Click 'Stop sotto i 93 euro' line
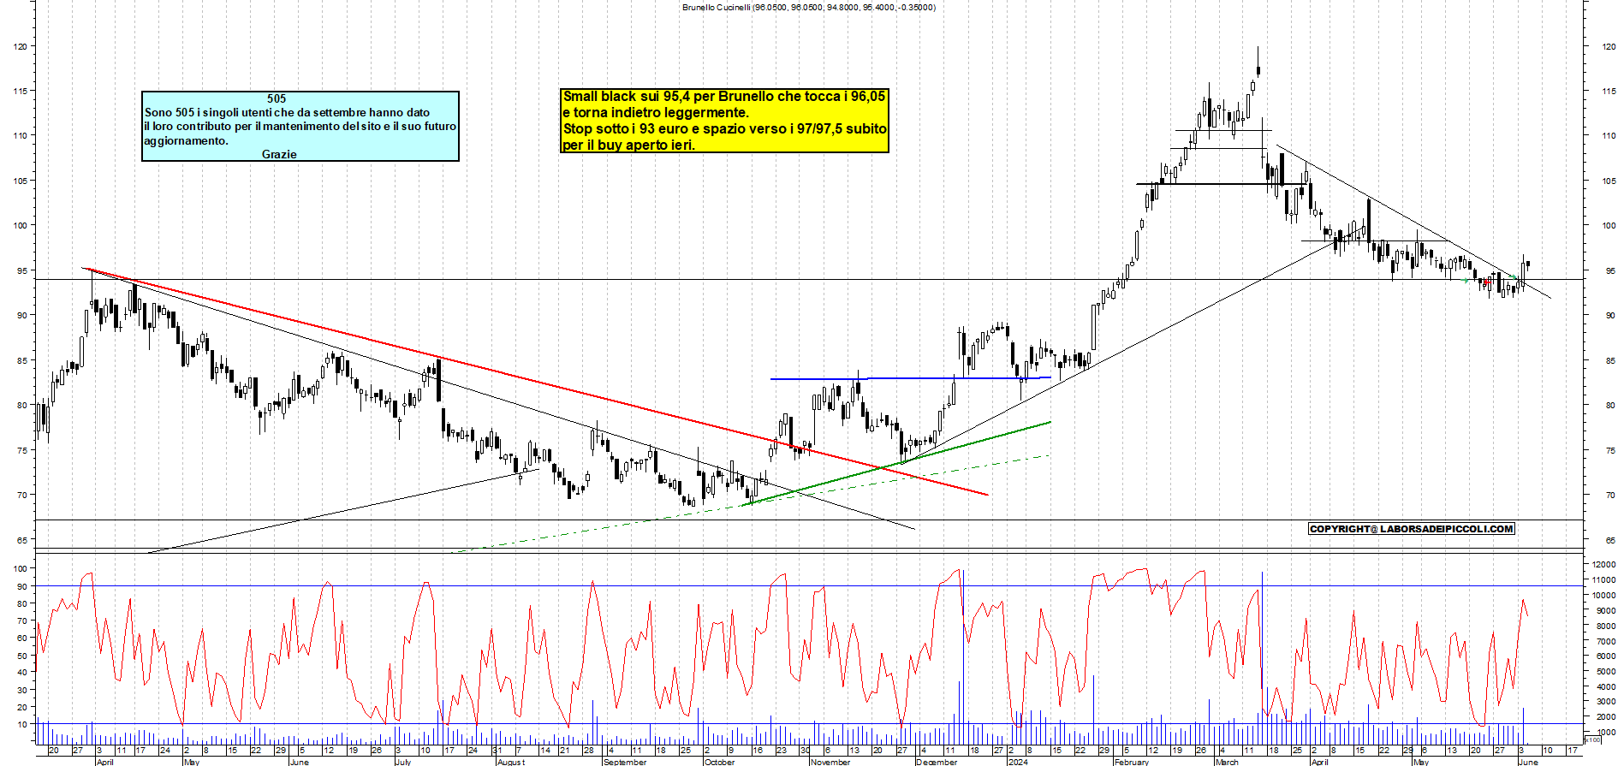 click(724, 129)
